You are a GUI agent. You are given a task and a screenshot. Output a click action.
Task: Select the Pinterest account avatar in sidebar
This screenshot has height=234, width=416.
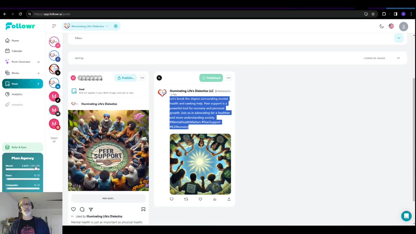pyautogui.click(x=54, y=124)
